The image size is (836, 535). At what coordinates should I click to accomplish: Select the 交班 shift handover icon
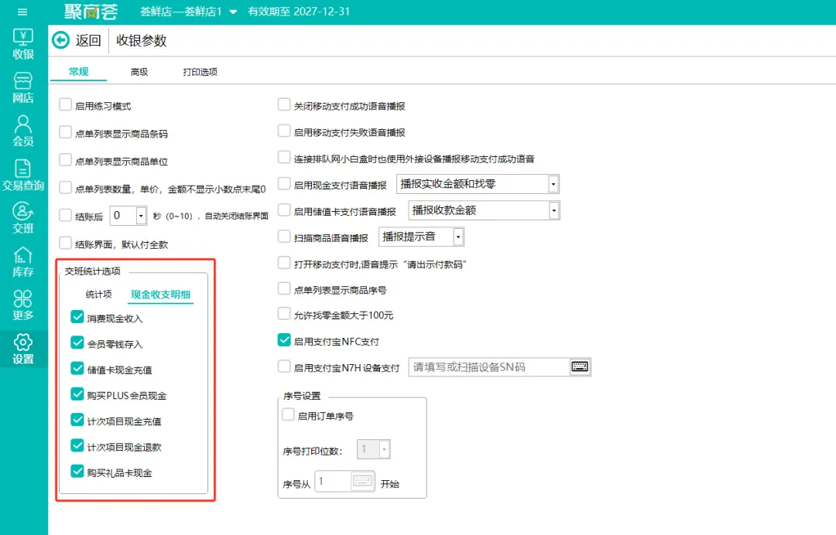(x=23, y=218)
